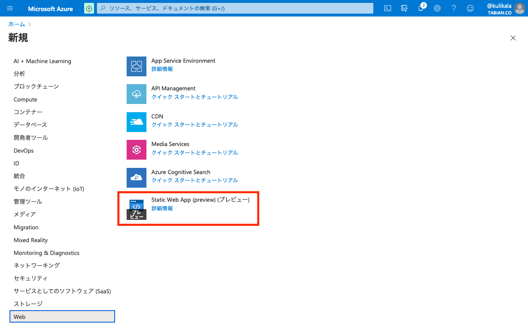Select the 統合 category
This screenshot has height=330, width=528.
point(19,176)
